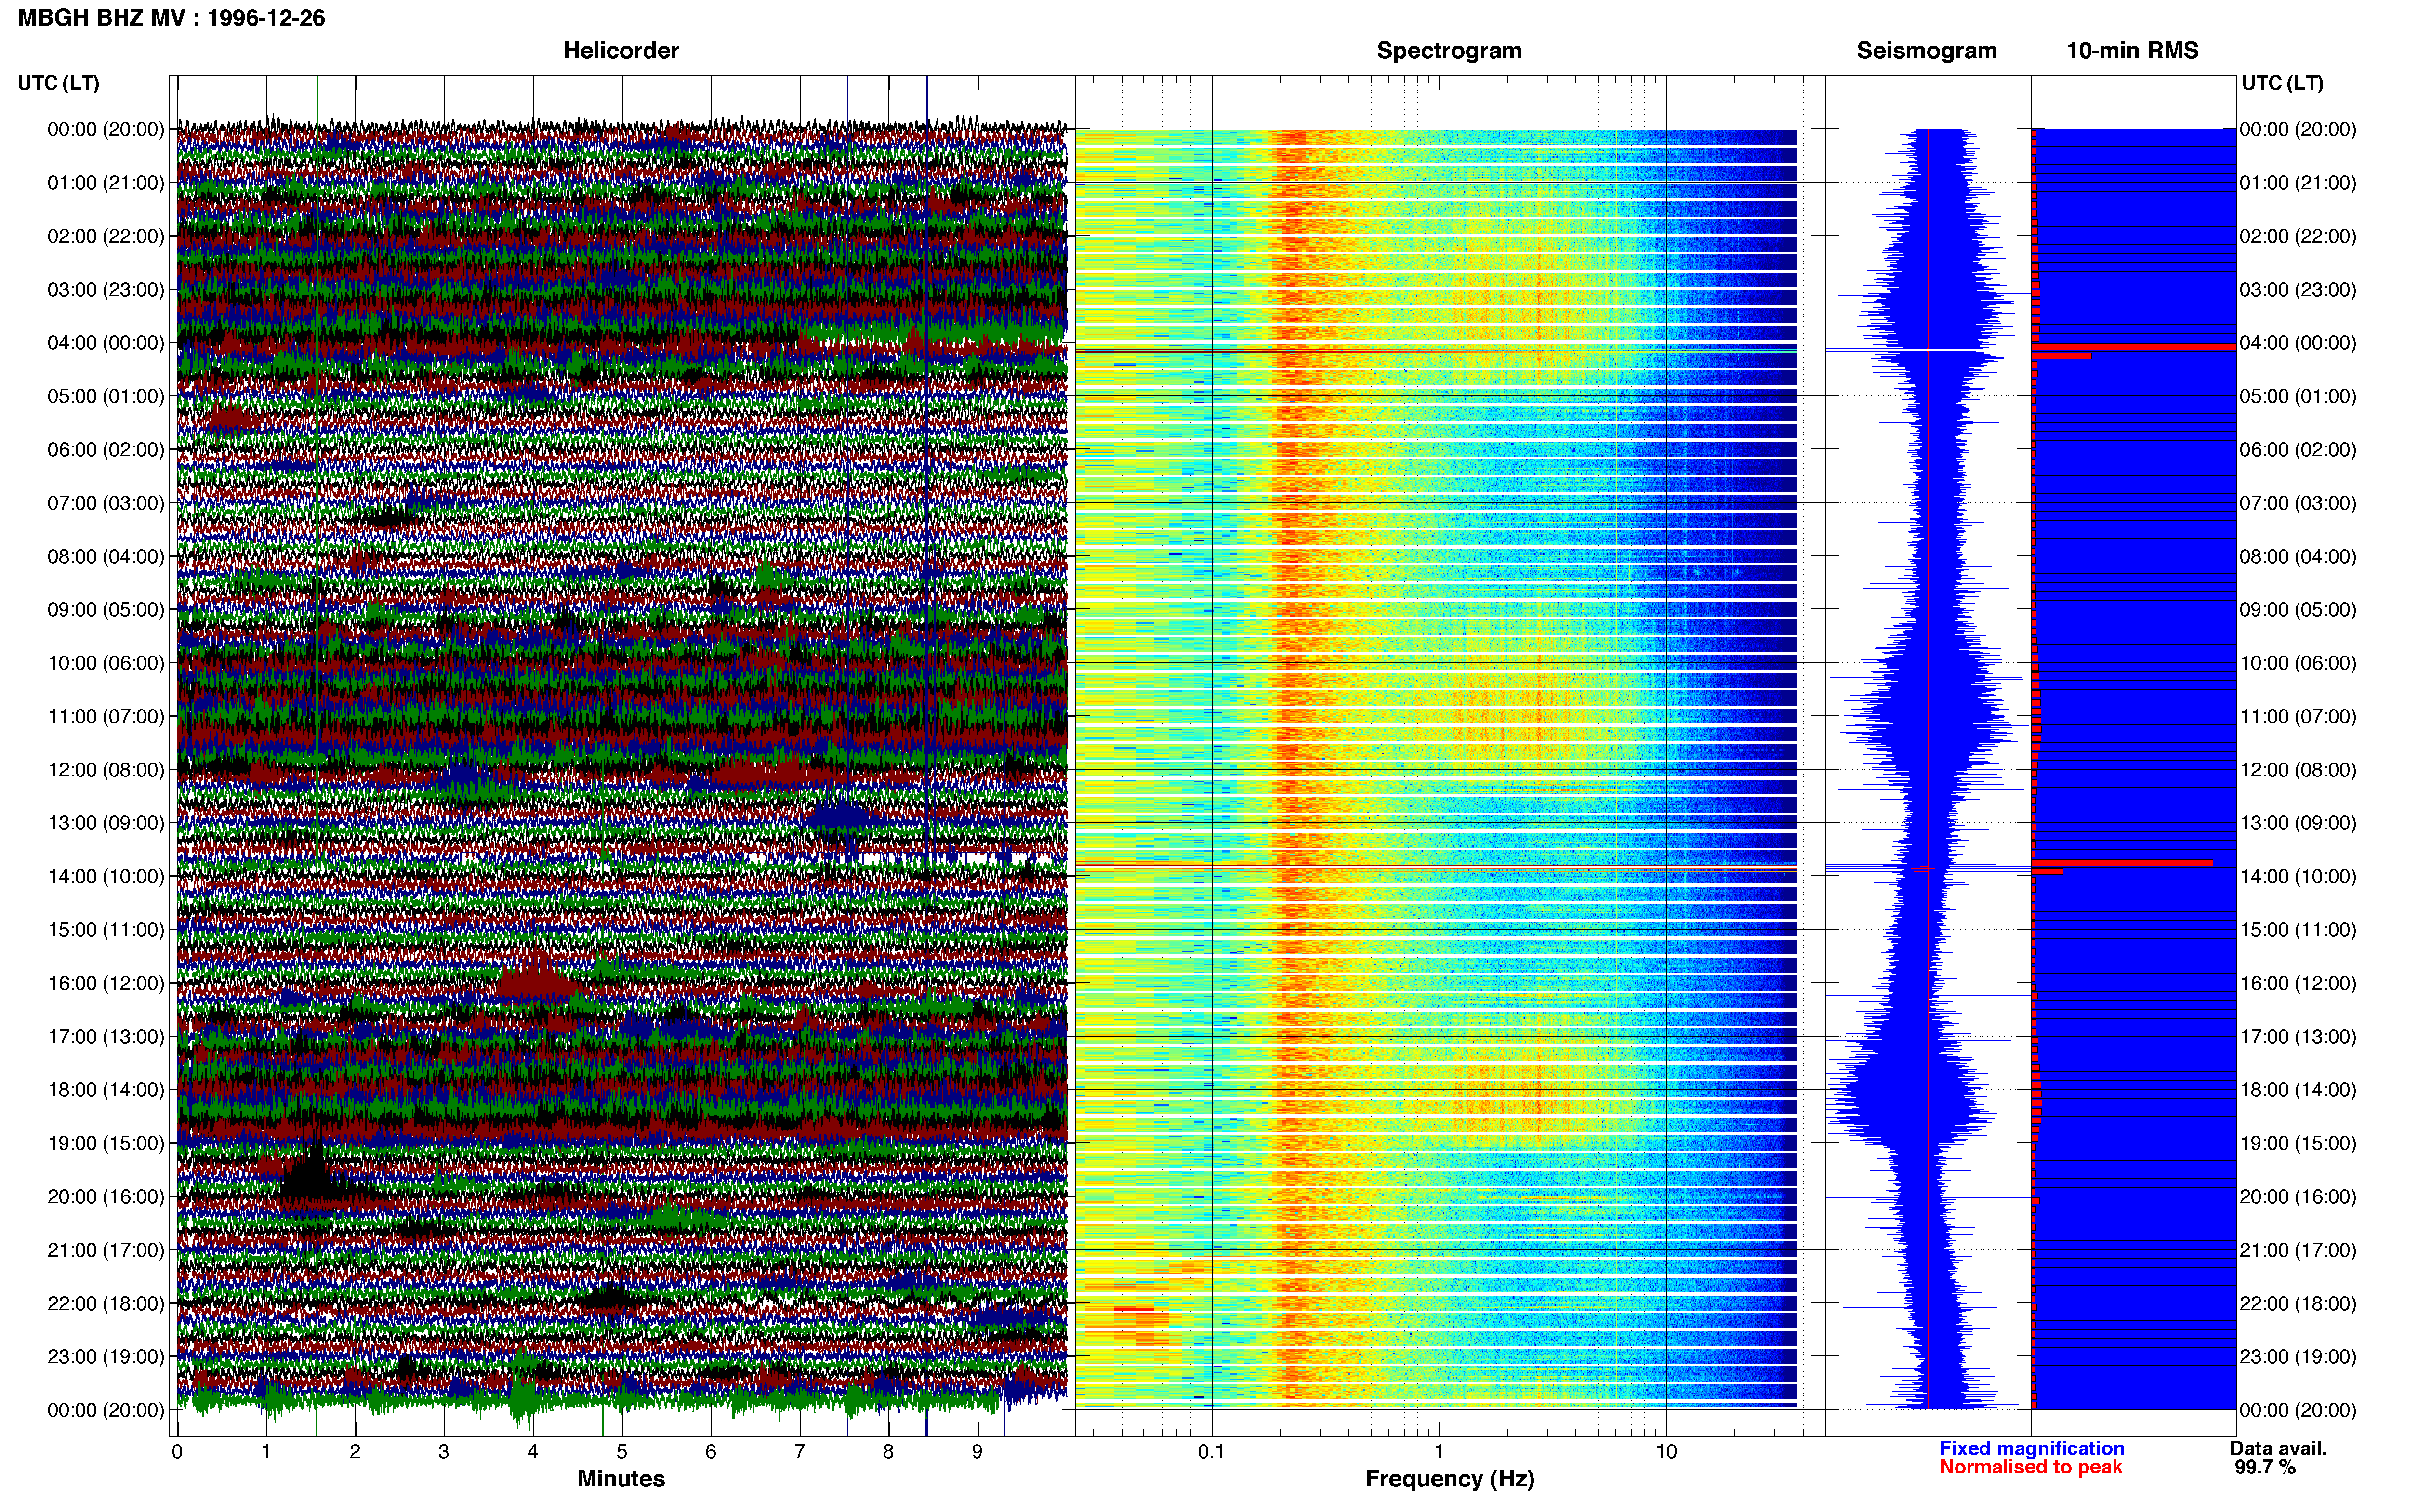Image resolution: width=2418 pixels, height=1512 pixels.
Task: Click the '99.7 %' data availability value
Action: (x=2265, y=1467)
